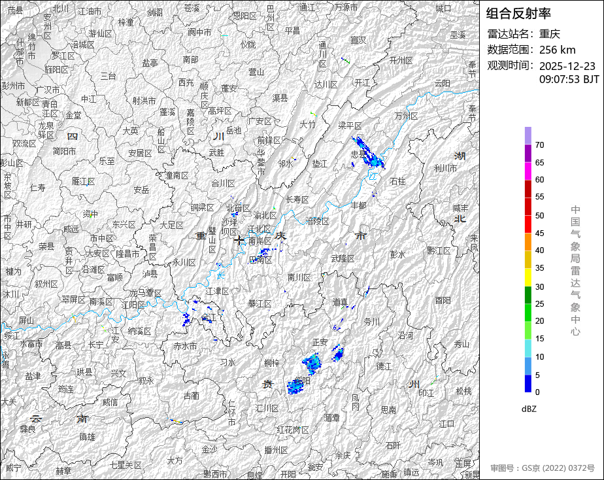The height and width of the screenshot is (480, 604).
Task: Click the red legend swatch between 45 and 50
Action: [528, 224]
